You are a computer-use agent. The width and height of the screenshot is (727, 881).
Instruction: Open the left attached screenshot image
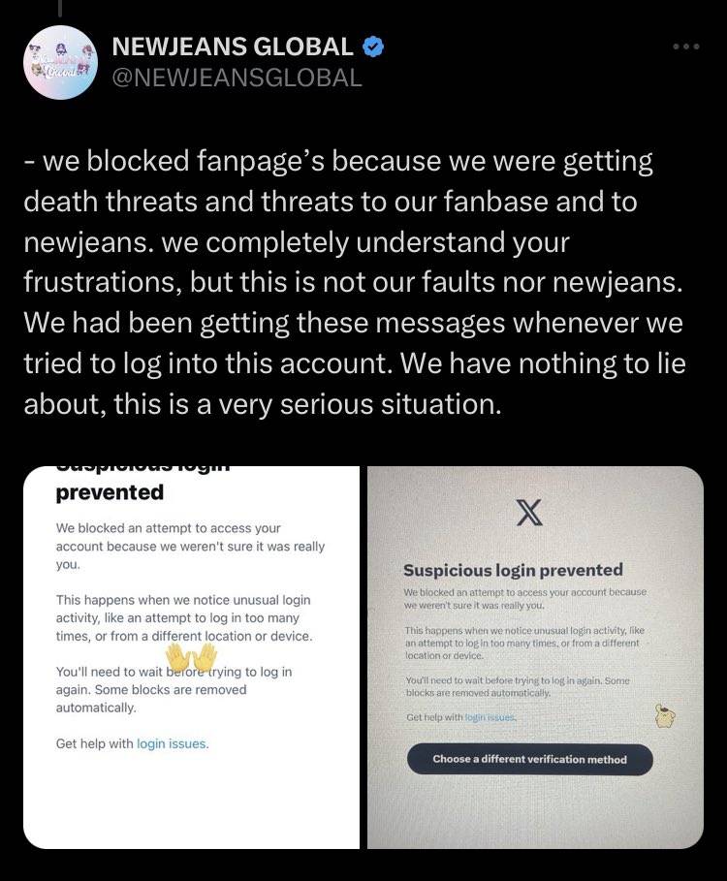click(191, 657)
